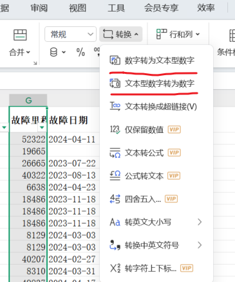Image resolution: width=235 pixels, height=282 pixels.
Task: Select 文本转换成超链接(V)
Action: coord(156,107)
